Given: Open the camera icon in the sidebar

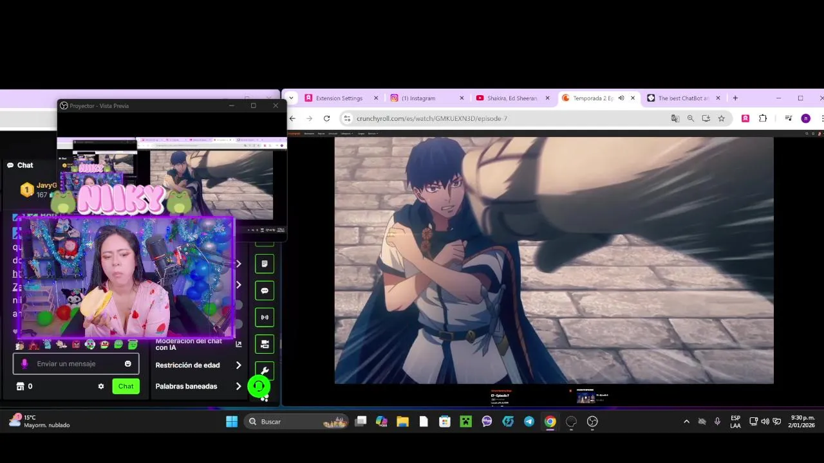Looking at the screenshot, I should tap(265, 344).
